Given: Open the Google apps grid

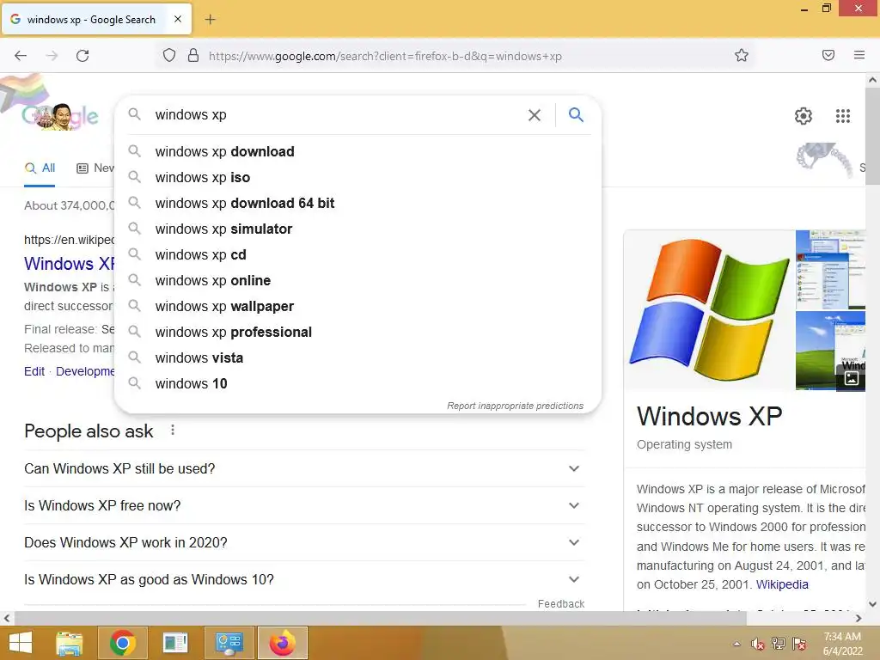Looking at the screenshot, I should tap(843, 116).
